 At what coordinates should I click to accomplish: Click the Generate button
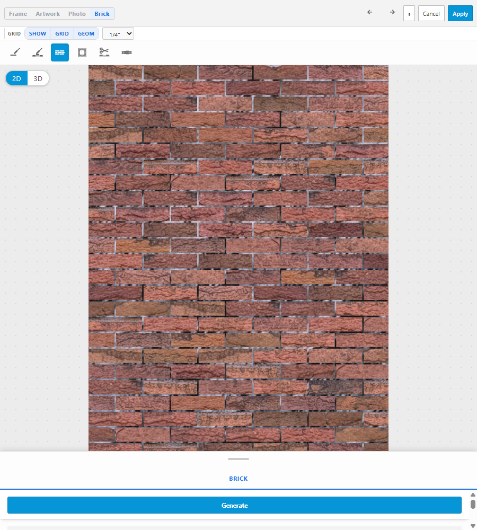click(x=234, y=505)
